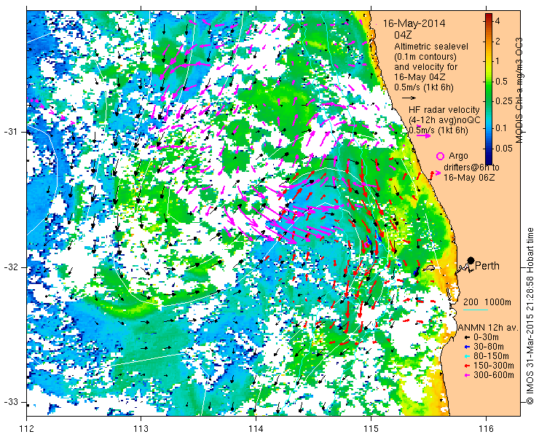
Task: Click the colorbar value '4'
Action: pyautogui.click(x=497, y=21)
